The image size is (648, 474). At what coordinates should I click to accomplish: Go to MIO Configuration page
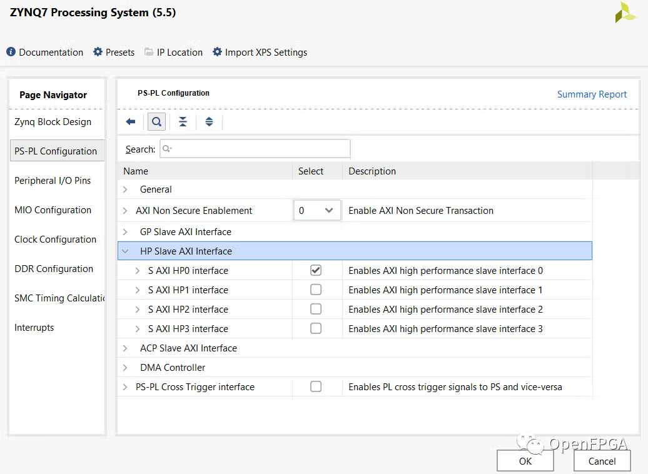[53, 210]
